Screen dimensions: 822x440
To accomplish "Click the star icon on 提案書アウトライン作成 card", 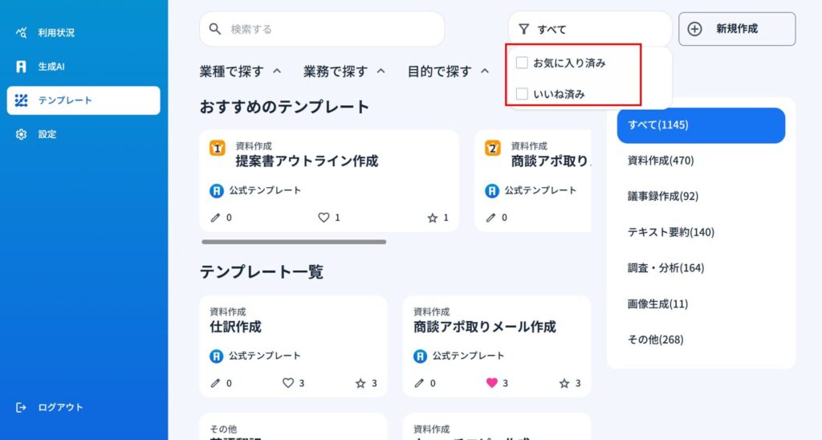I will pyautogui.click(x=433, y=218).
